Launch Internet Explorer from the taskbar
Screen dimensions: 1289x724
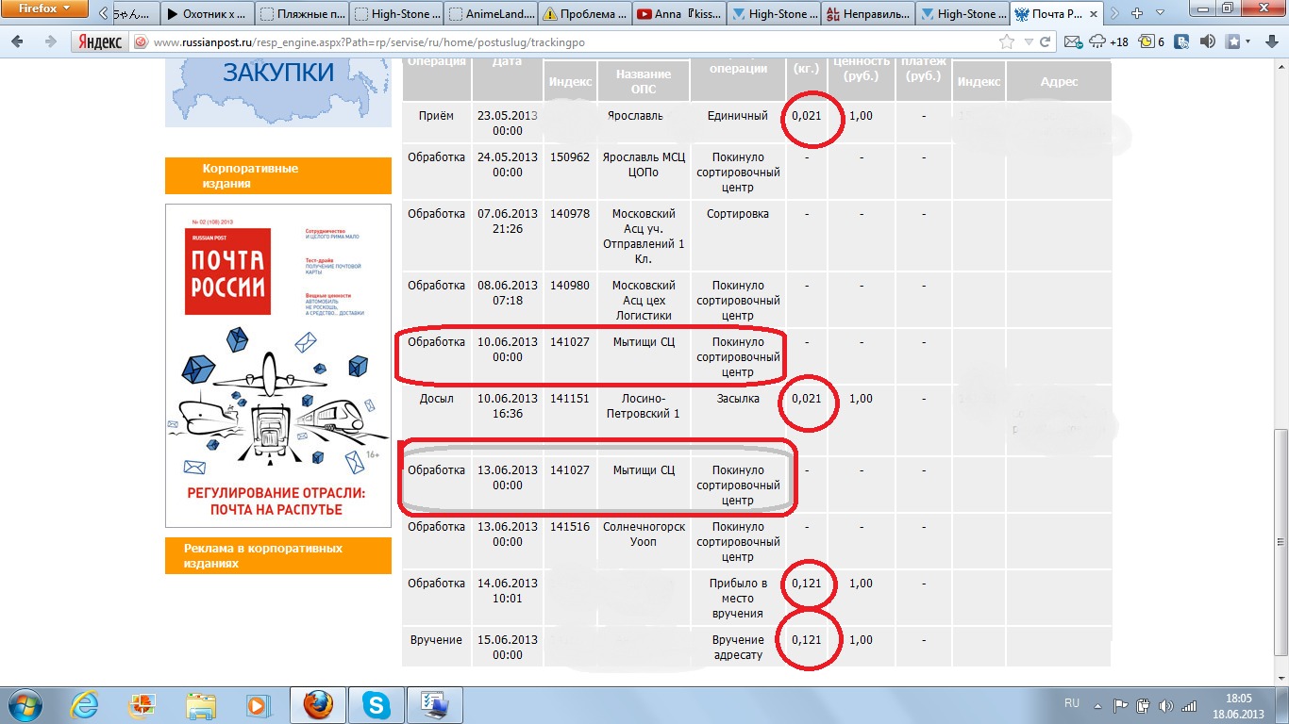(86, 704)
